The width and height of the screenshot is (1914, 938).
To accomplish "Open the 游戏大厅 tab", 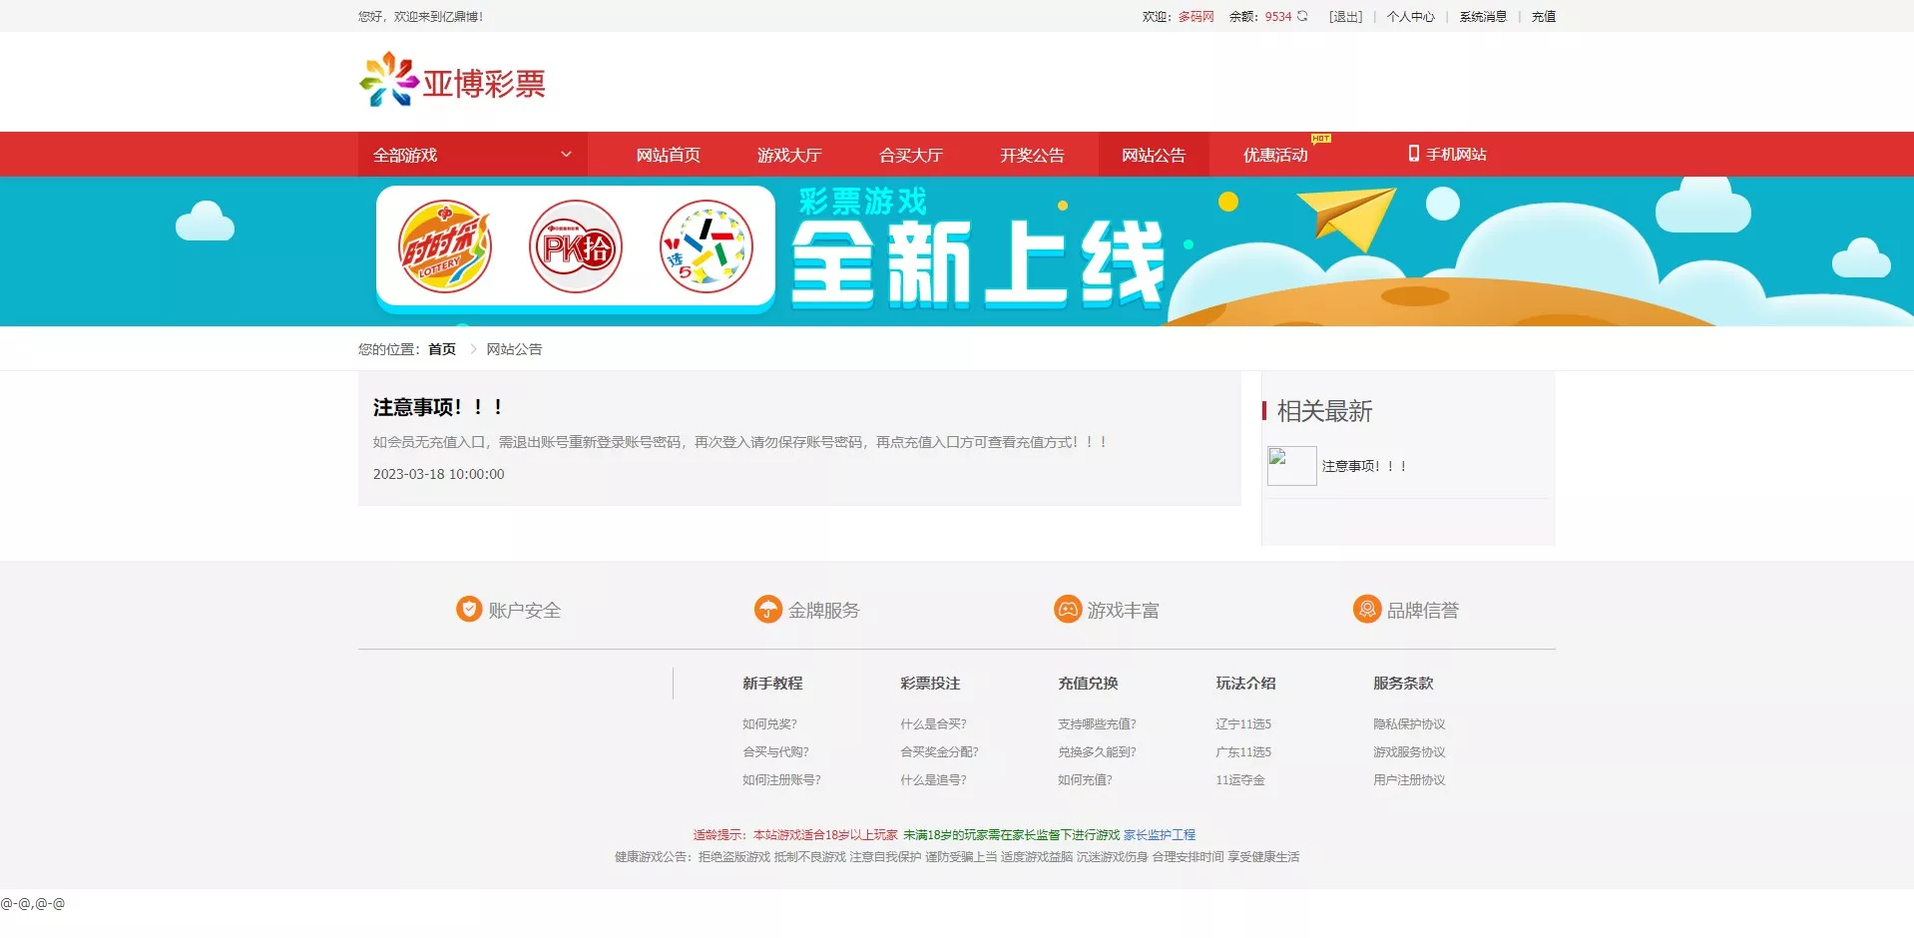I will click(788, 154).
